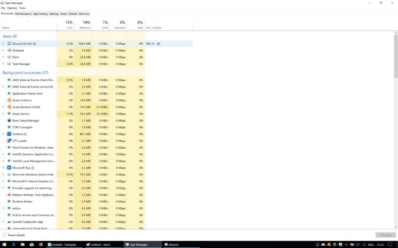Sort by the Name column header

(28, 25)
